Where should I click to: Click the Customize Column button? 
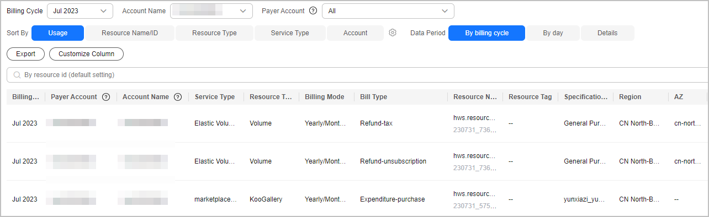[x=86, y=54]
